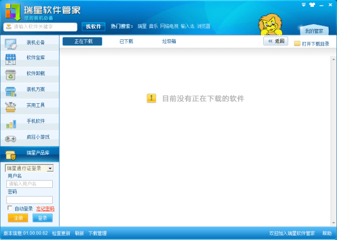Click the 返回 back button
Viewport: 337px width, 240px height.
coord(276,41)
